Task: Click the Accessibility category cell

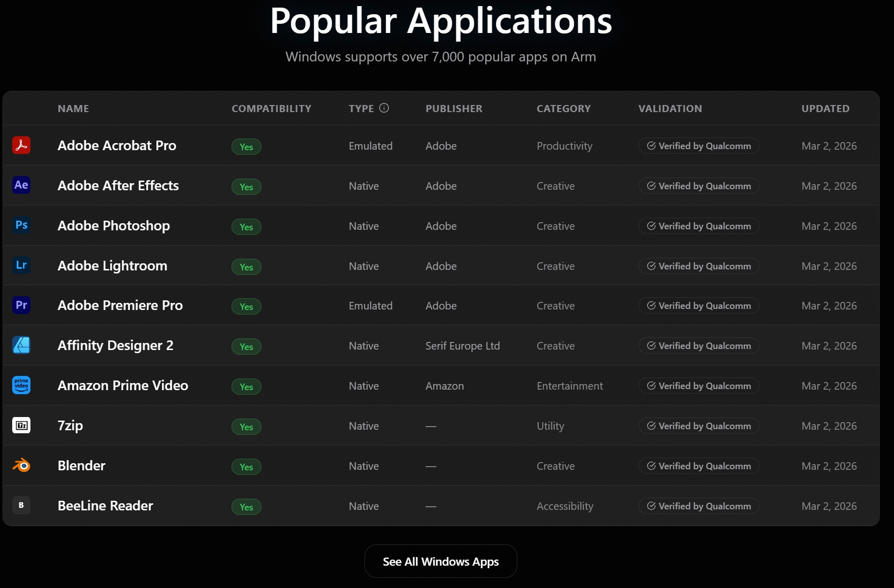Action: coord(565,506)
